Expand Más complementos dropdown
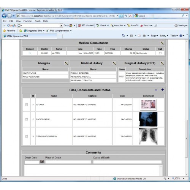The width and height of the screenshot is (190, 190). click(x=71, y=31)
